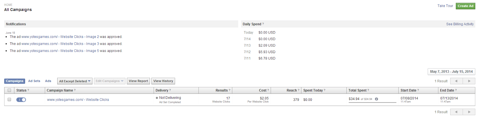
Task: Select the yotesgames campaign row checkbox
Action: [9, 100]
